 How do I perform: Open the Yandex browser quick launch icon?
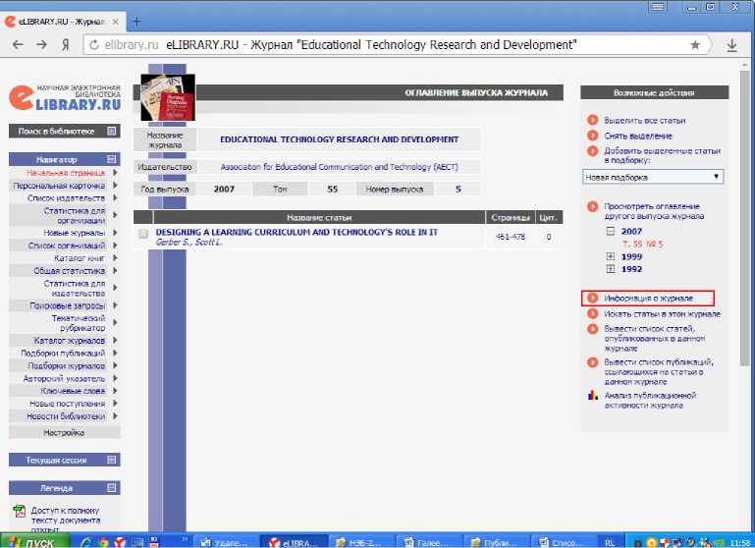click(120, 542)
